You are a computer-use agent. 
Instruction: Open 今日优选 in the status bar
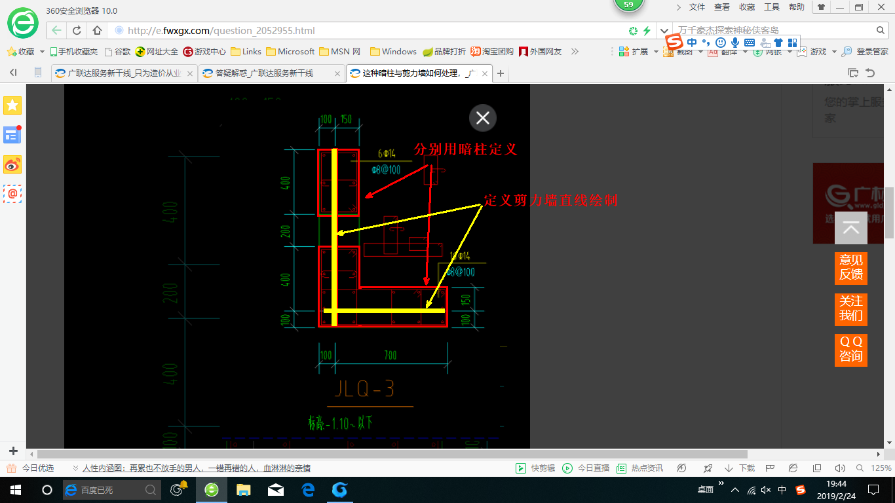click(x=31, y=468)
